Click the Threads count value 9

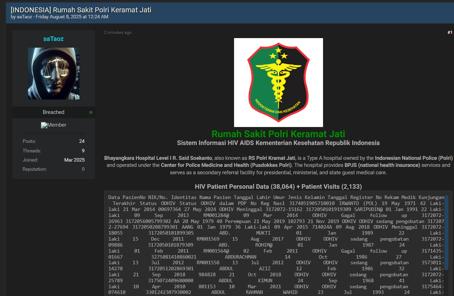coord(83,151)
